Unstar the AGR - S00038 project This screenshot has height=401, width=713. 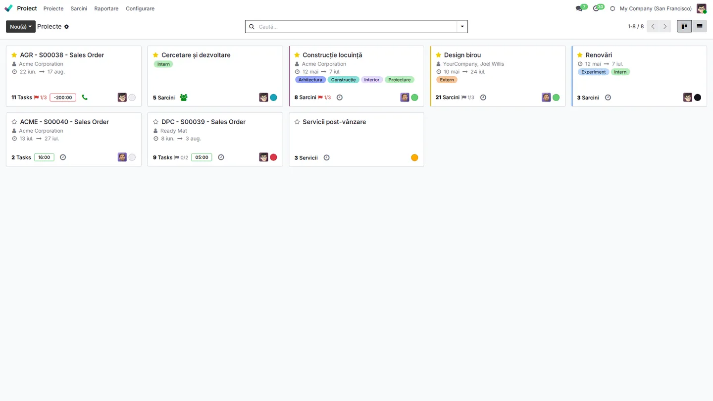coord(14,55)
